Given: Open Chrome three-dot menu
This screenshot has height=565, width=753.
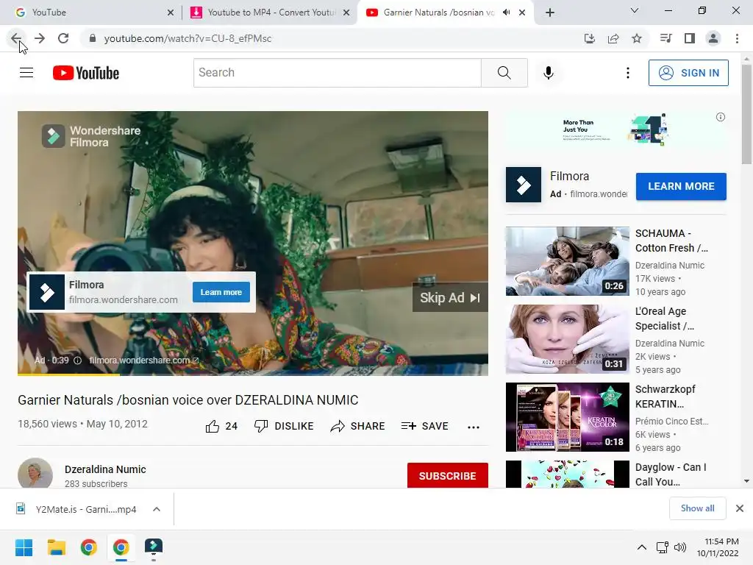Looking at the screenshot, I should pyautogui.click(x=737, y=38).
